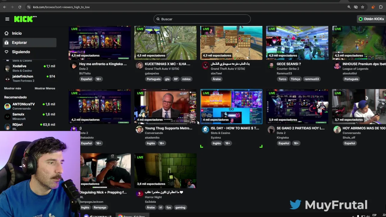Open the orange browser extension icon
The width and height of the screenshot is (386, 217).
point(373,7)
